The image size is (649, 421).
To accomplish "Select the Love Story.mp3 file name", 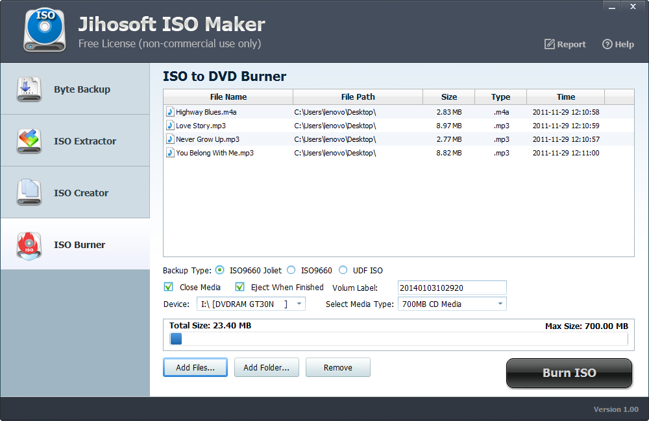I will click(x=201, y=126).
